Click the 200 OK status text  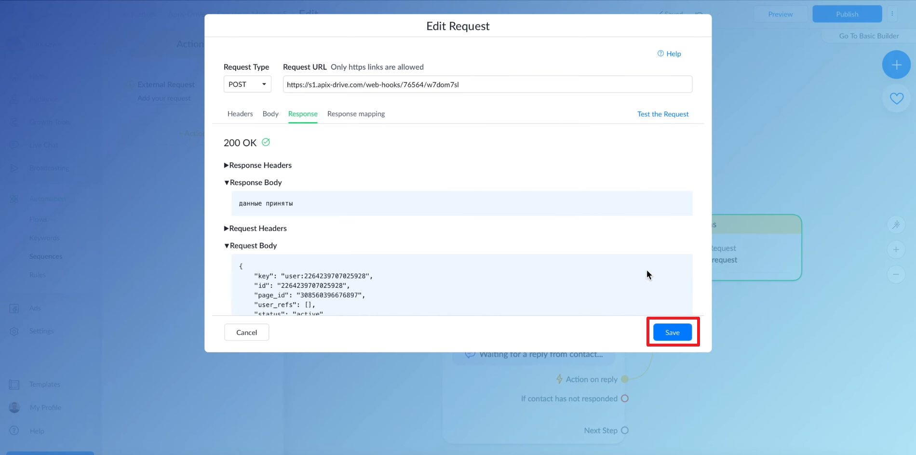(x=240, y=143)
